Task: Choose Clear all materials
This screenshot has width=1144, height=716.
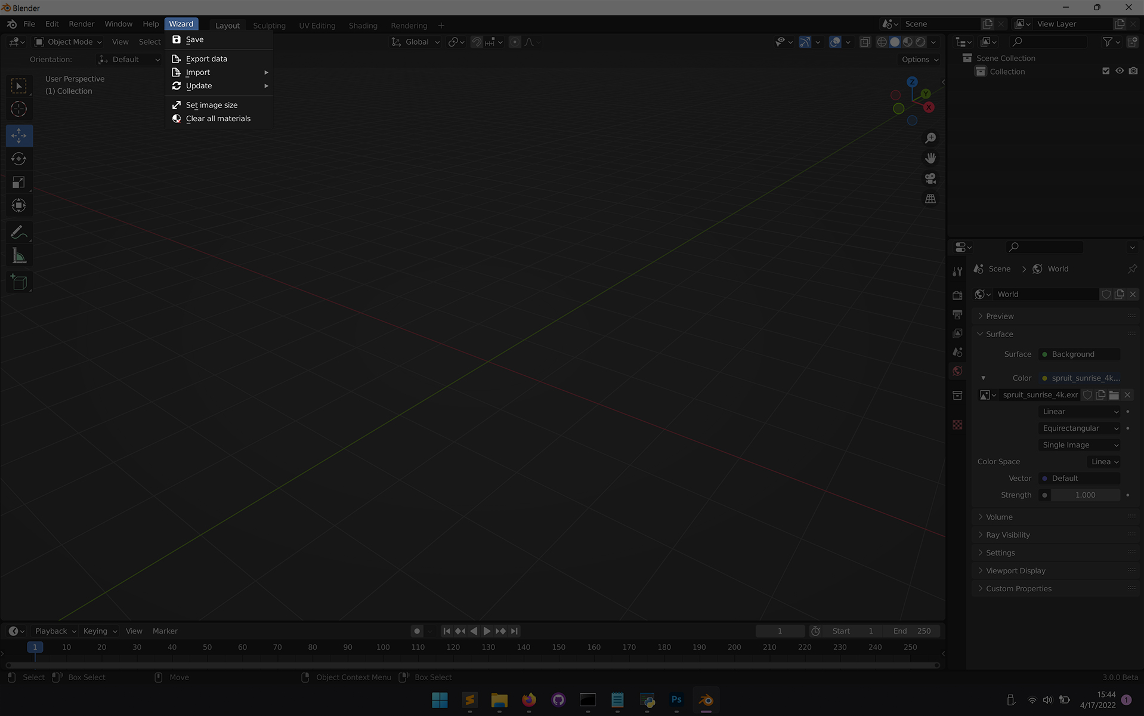Action: pos(219,119)
